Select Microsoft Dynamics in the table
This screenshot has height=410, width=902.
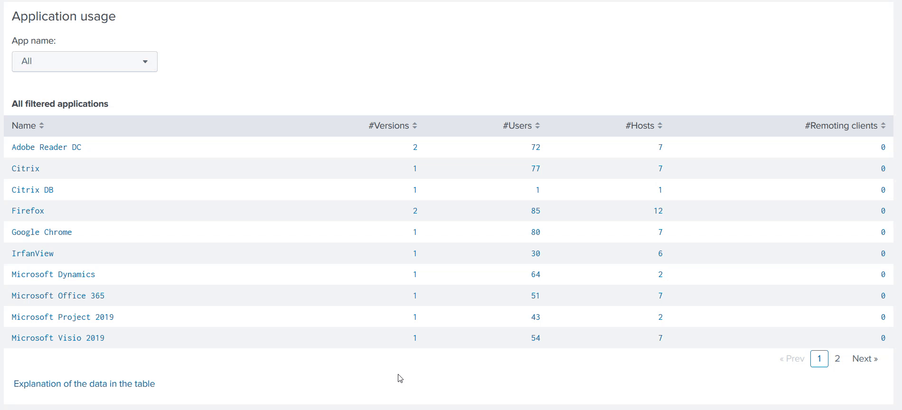pos(54,274)
